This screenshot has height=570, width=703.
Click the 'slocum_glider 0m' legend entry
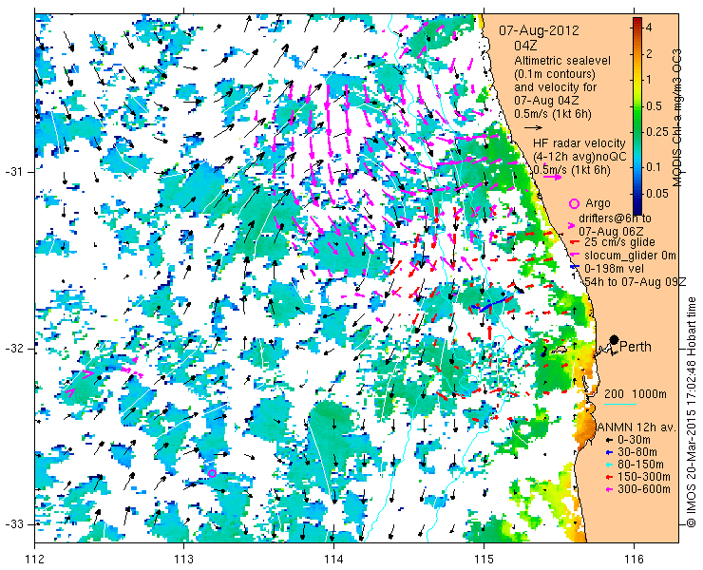coord(630,256)
